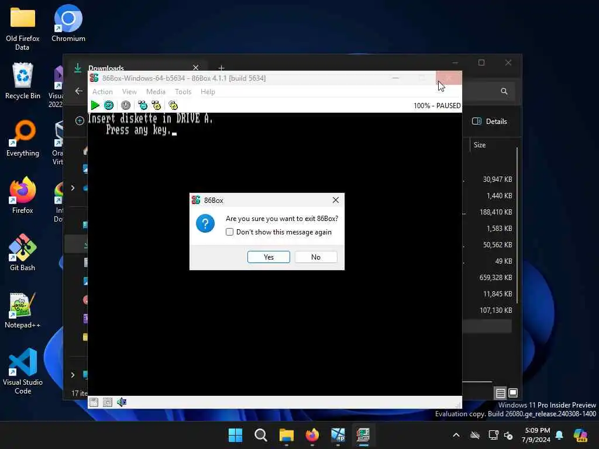Go back in File Explorer
599x449 pixels.
79,91
